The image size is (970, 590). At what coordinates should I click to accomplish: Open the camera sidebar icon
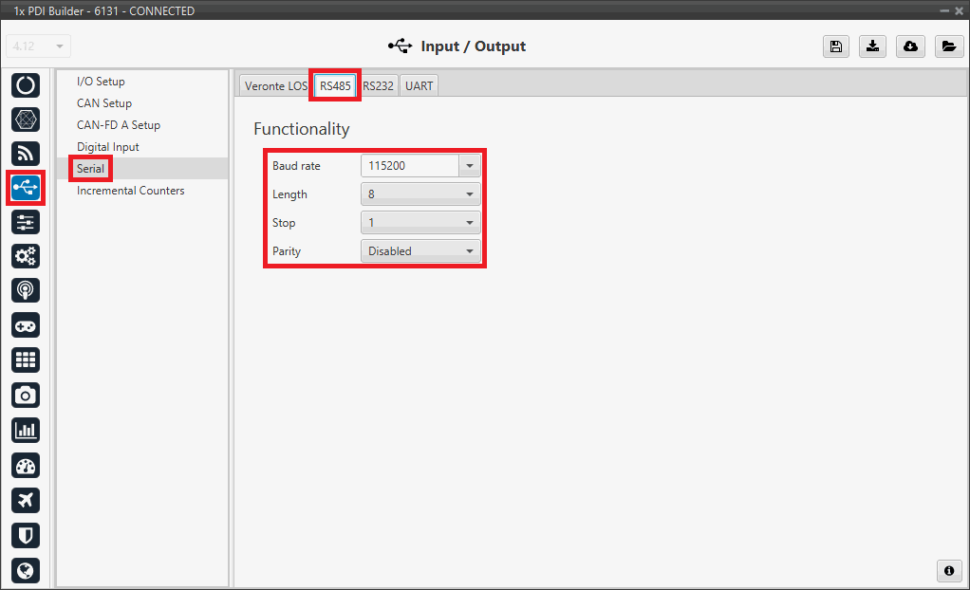pos(26,396)
